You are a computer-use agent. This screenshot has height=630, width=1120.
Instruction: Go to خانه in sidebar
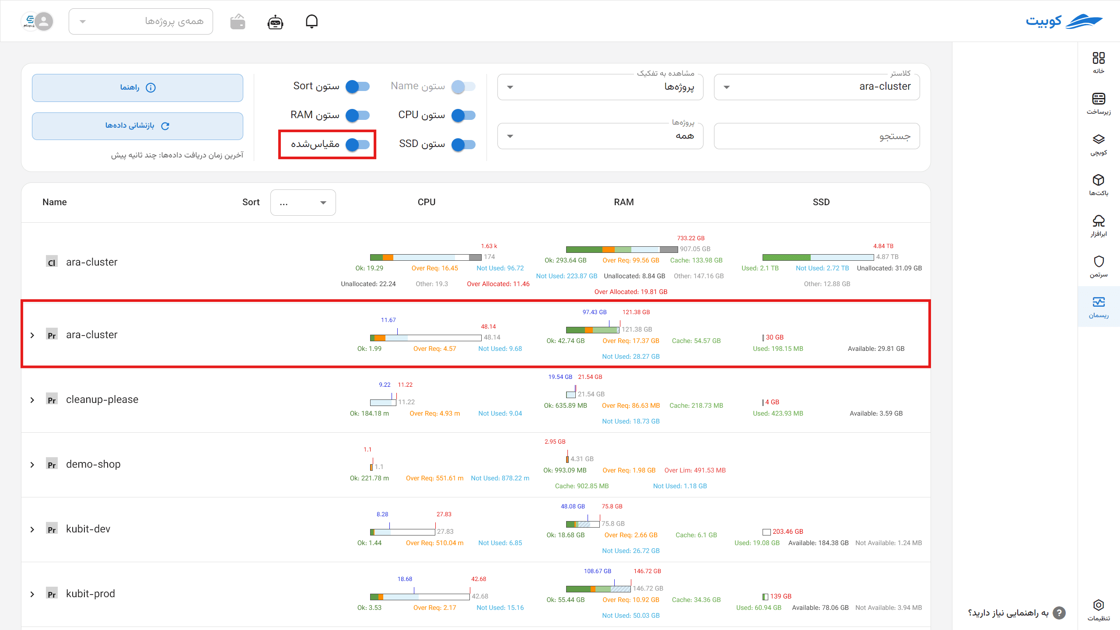pos(1099,63)
